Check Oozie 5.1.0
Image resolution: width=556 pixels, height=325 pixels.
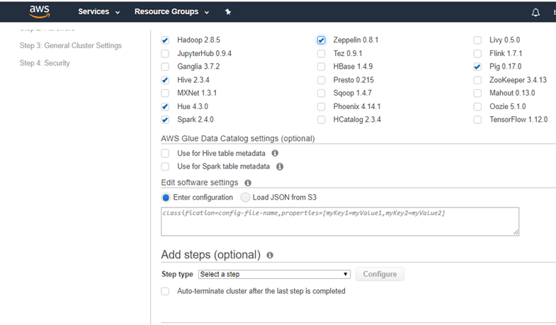(x=477, y=107)
